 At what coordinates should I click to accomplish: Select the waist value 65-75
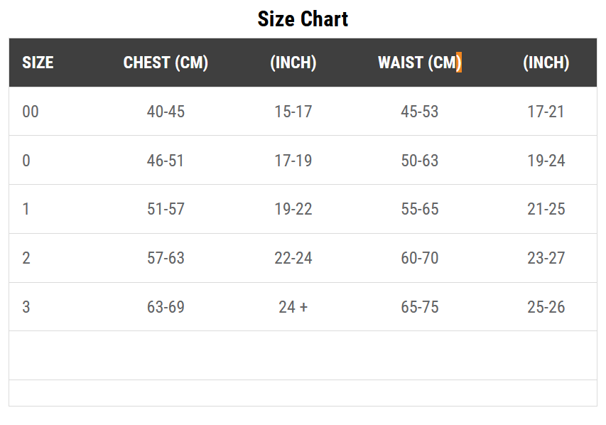pyautogui.click(x=420, y=307)
